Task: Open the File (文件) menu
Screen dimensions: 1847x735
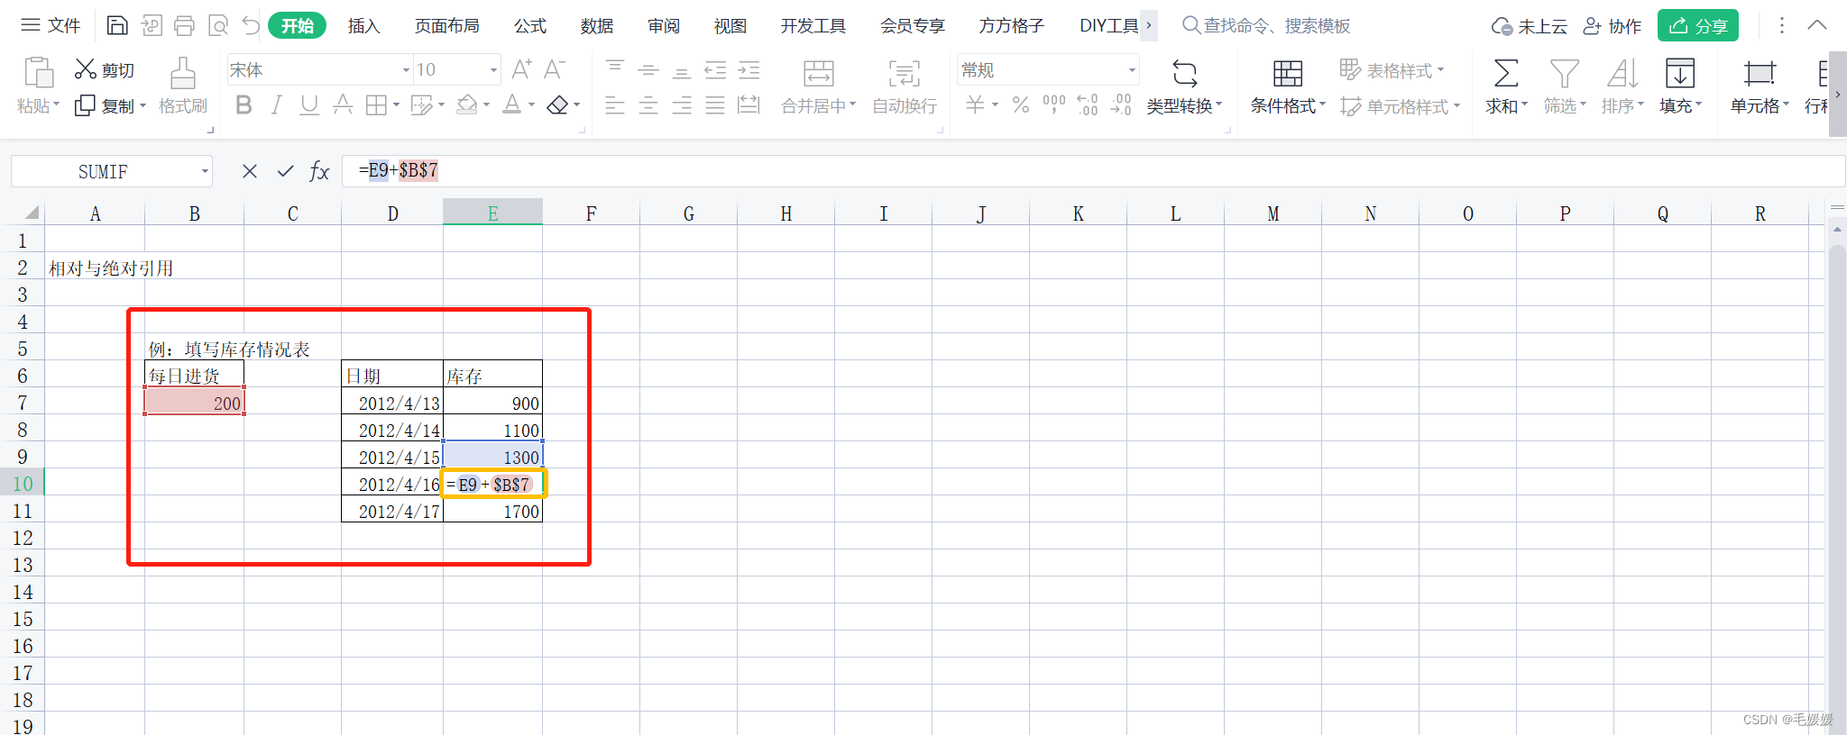Action: [51, 25]
